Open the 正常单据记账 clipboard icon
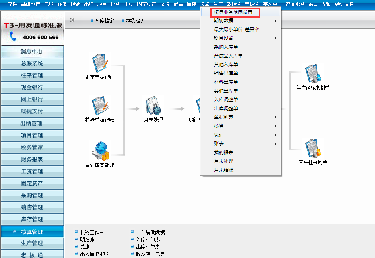This screenshot has height=258, width=375. [100, 63]
